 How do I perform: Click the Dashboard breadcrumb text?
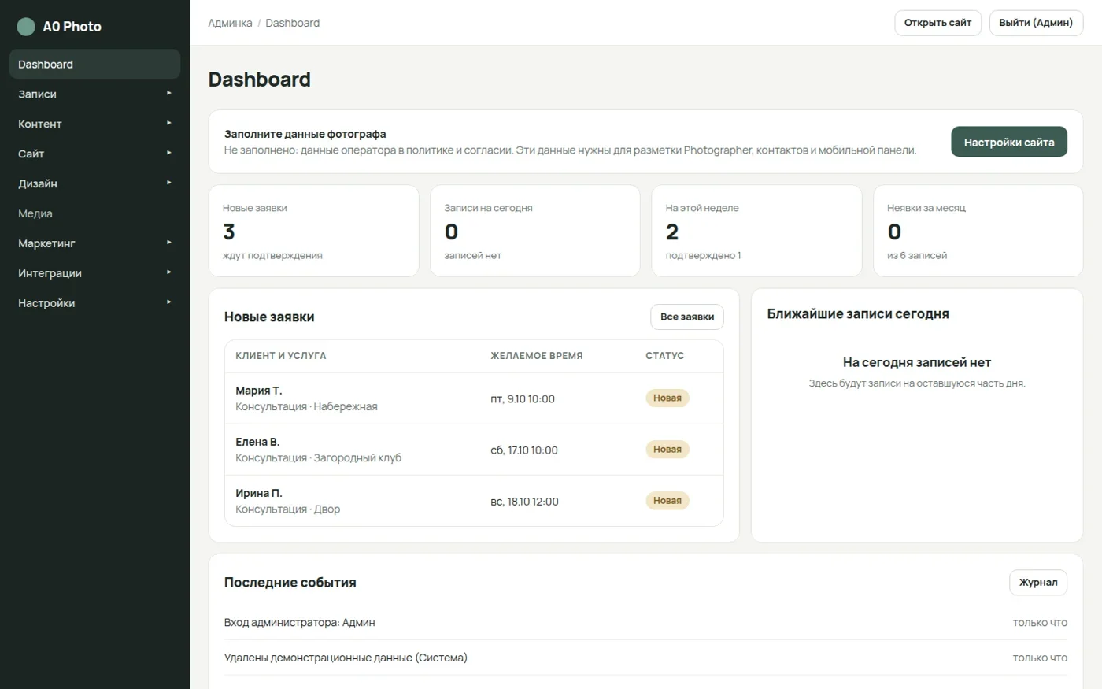pos(293,23)
